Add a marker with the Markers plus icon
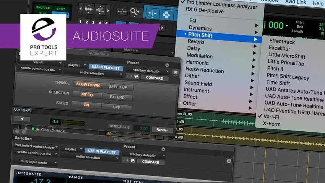This screenshot has width=325, height=183. click(x=172, y=53)
